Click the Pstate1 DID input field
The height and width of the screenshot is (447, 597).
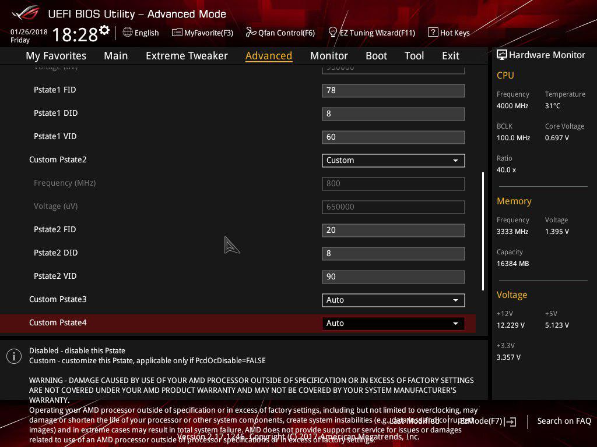(x=394, y=113)
